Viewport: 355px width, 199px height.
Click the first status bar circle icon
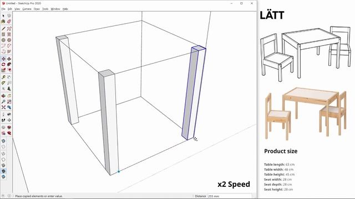coord(3,196)
